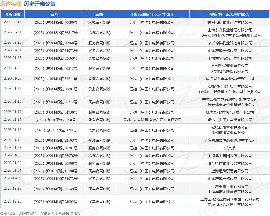Click defendant 沂某某
This screenshot has height=216, width=270.
tap(230, 148)
